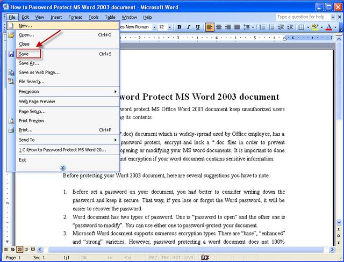The image size is (344, 262).
Task: Choose Save in the File menu
Action: tap(63, 54)
